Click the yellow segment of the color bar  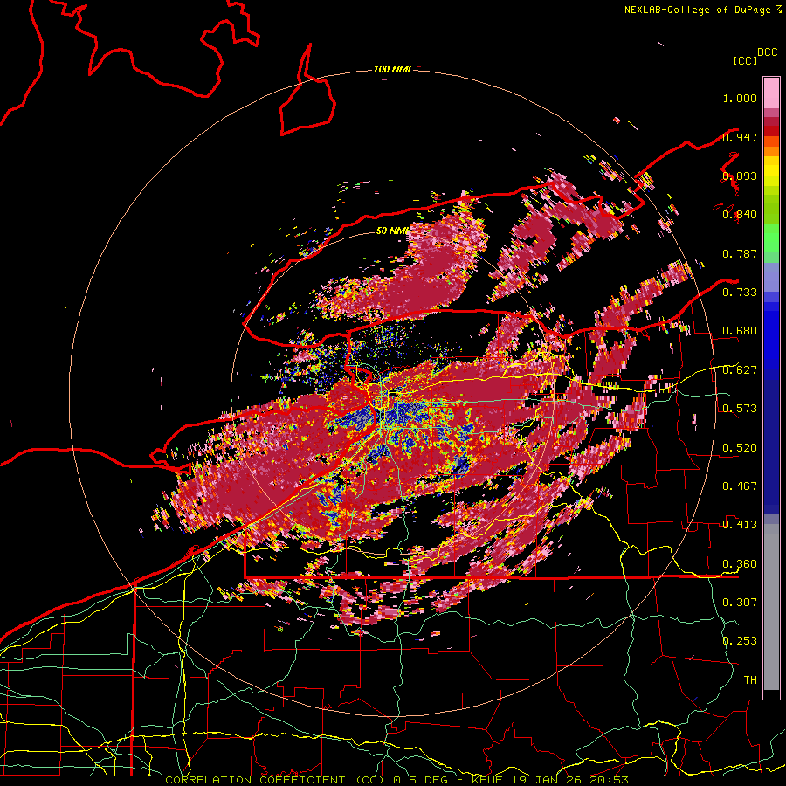point(771,171)
